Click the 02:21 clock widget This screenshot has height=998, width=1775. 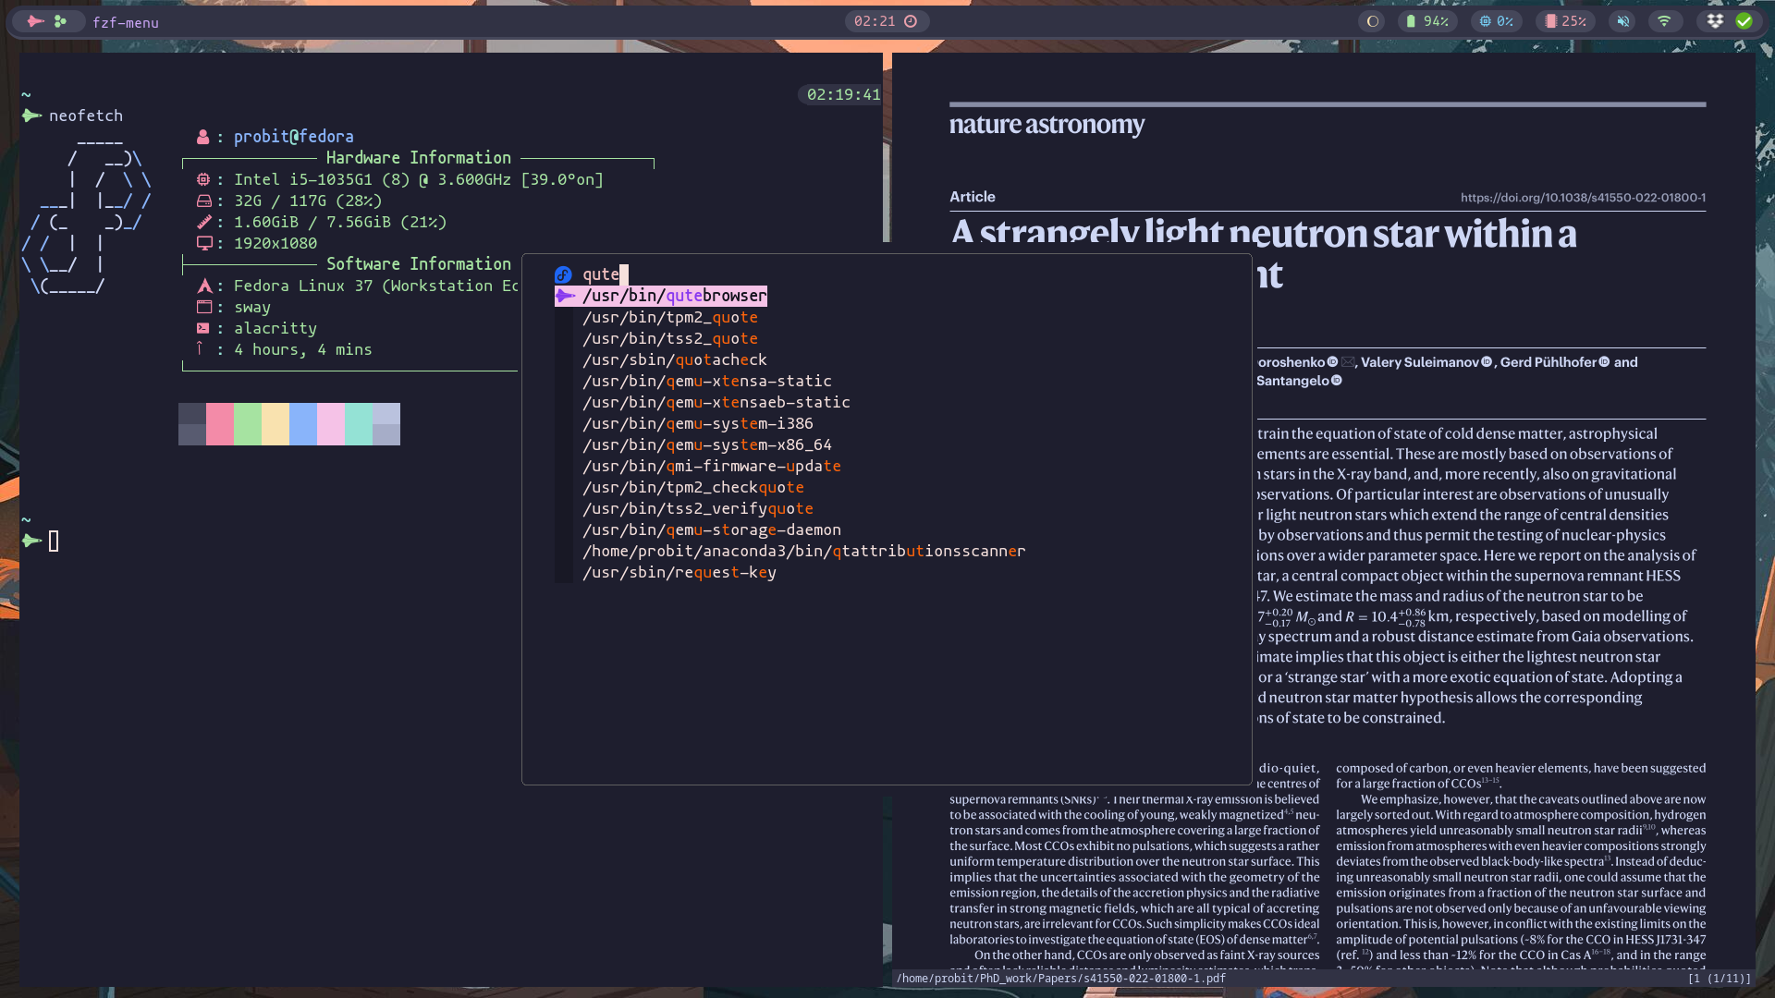(886, 21)
